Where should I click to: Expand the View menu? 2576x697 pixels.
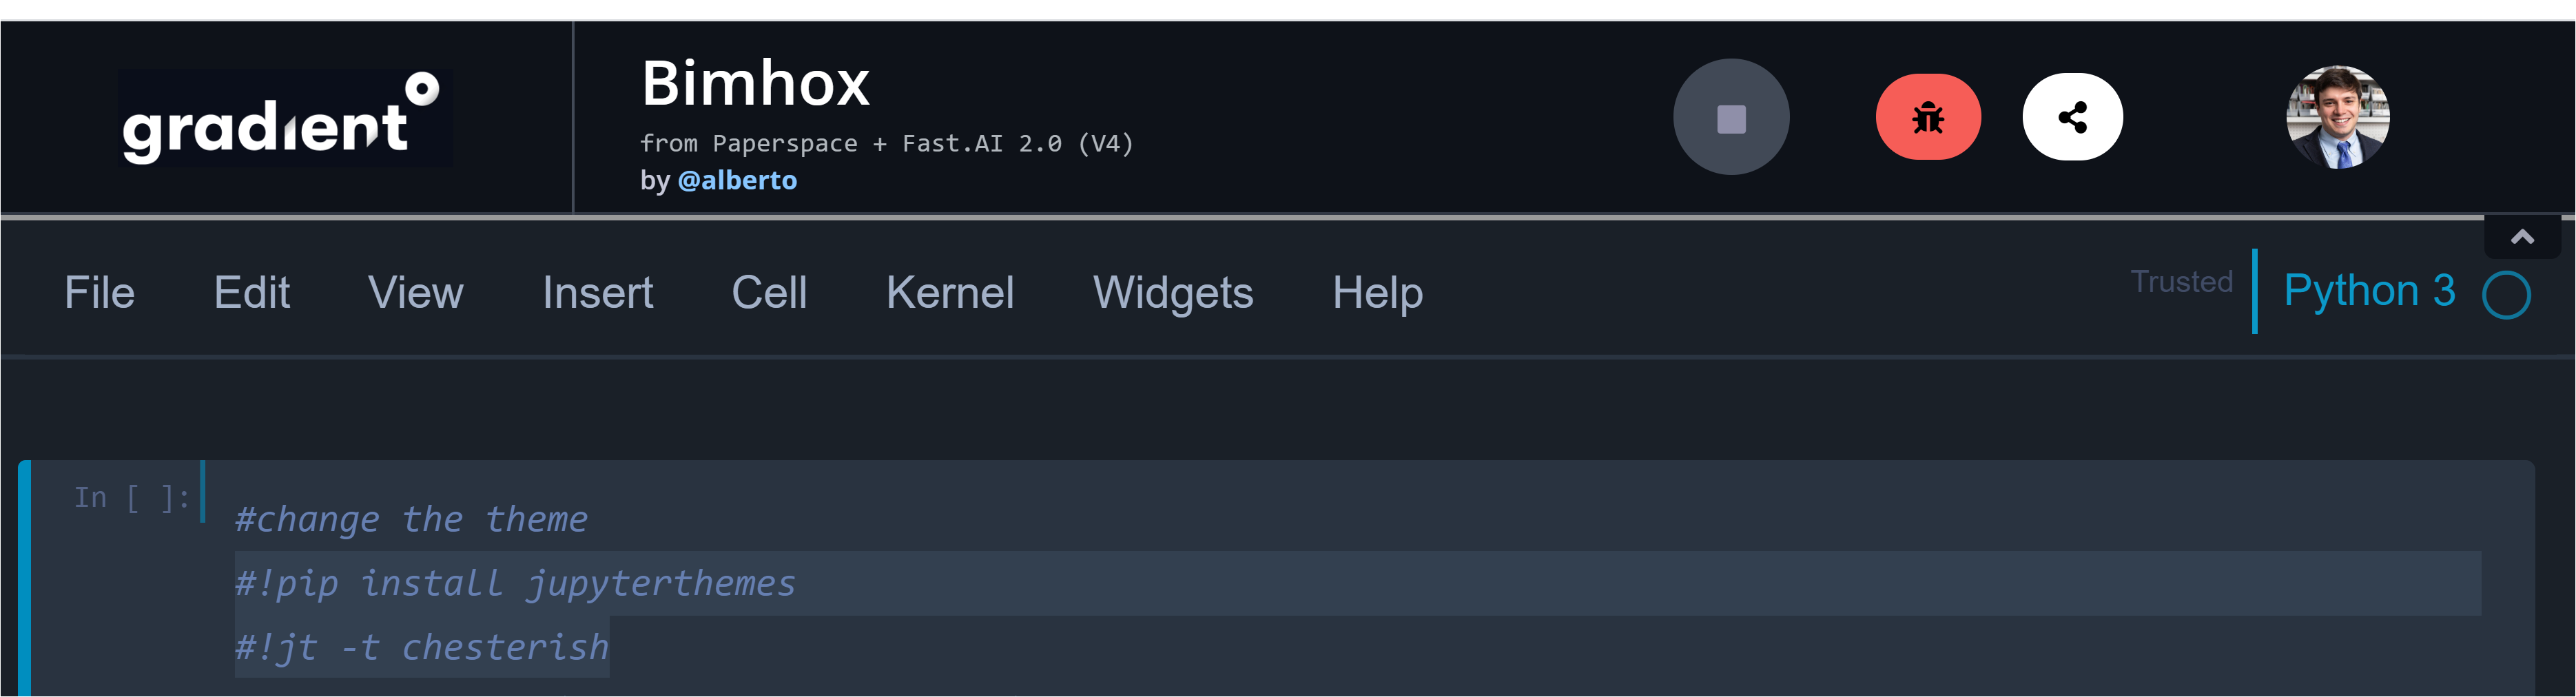[x=415, y=293]
